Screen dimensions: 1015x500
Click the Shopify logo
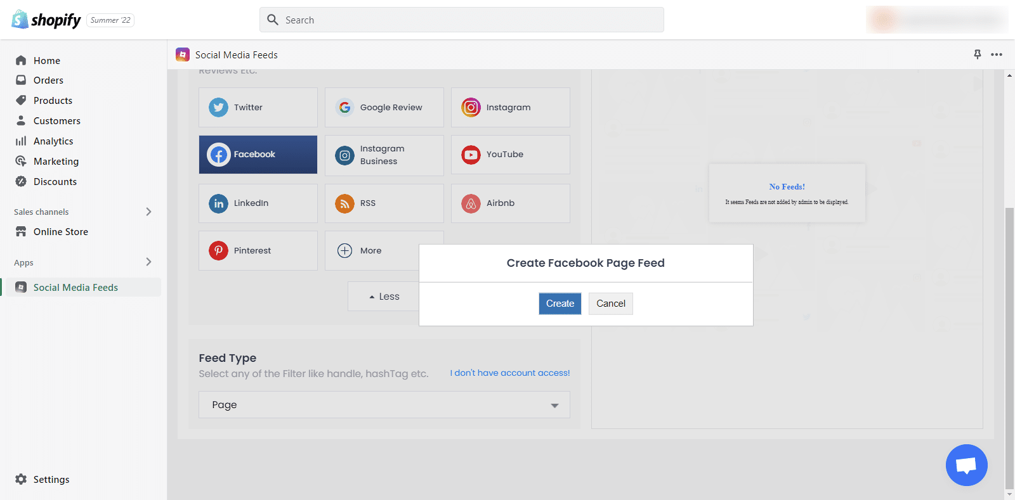point(46,20)
